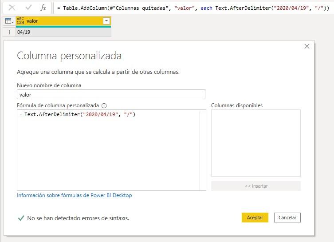
Task: Select row number 1 in the grid
Action: [x=9, y=32]
